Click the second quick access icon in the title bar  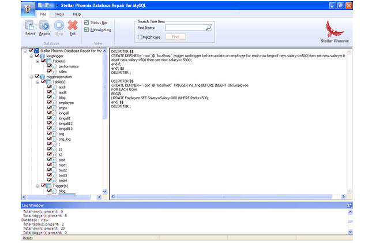47,5
